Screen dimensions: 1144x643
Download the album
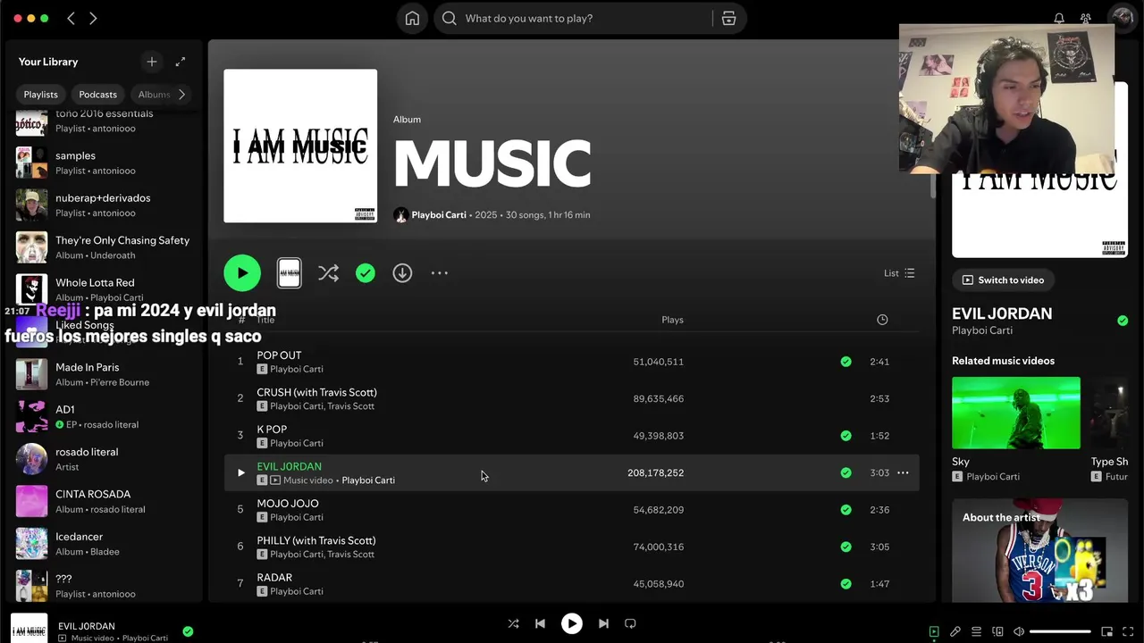(x=402, y=273)
